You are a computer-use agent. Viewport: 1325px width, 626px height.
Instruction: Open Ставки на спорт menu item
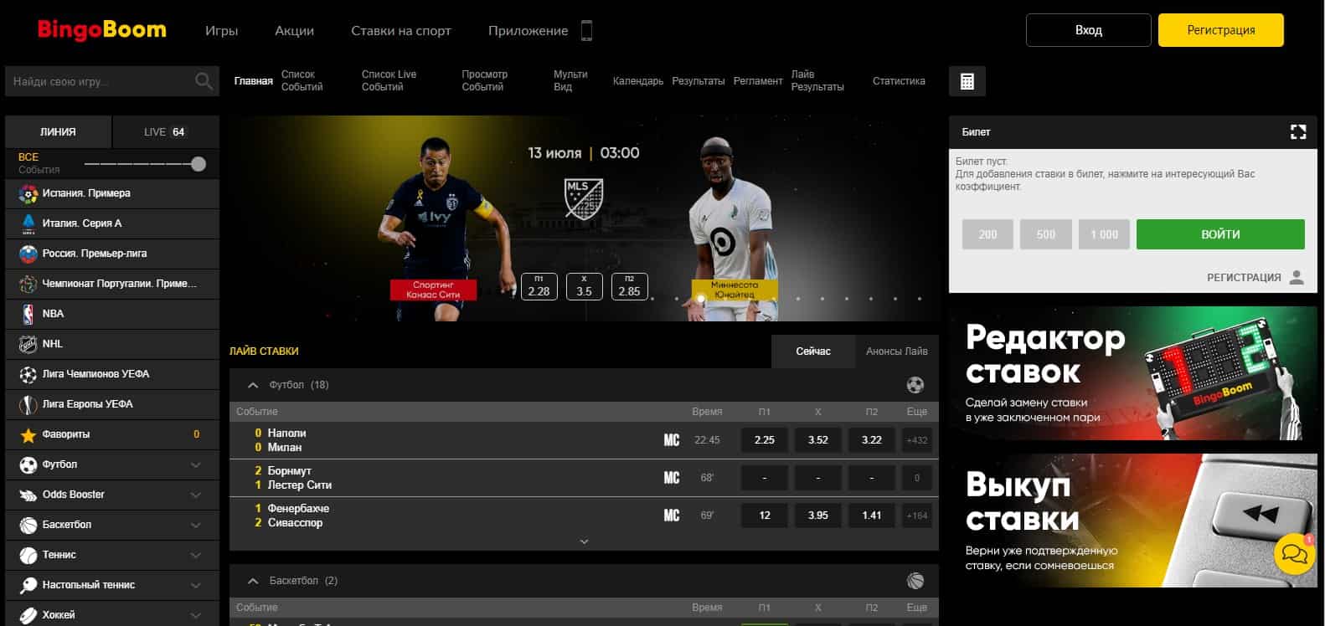tap(401, 31)
